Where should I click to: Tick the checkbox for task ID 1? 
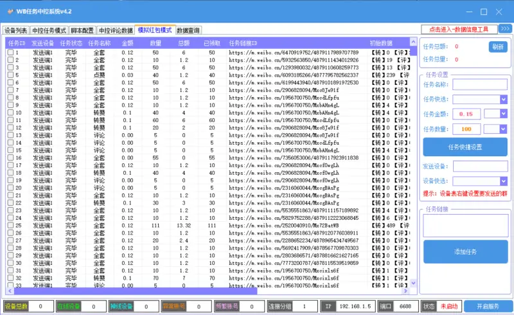tap(10, 52)
